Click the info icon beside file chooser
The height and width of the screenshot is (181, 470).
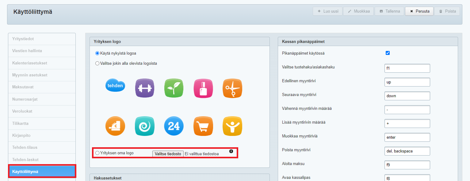coord(231,151)
